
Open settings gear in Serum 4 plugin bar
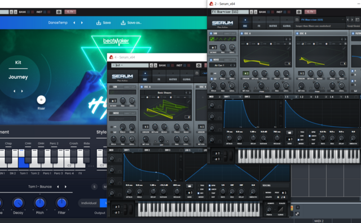point(199,65)
